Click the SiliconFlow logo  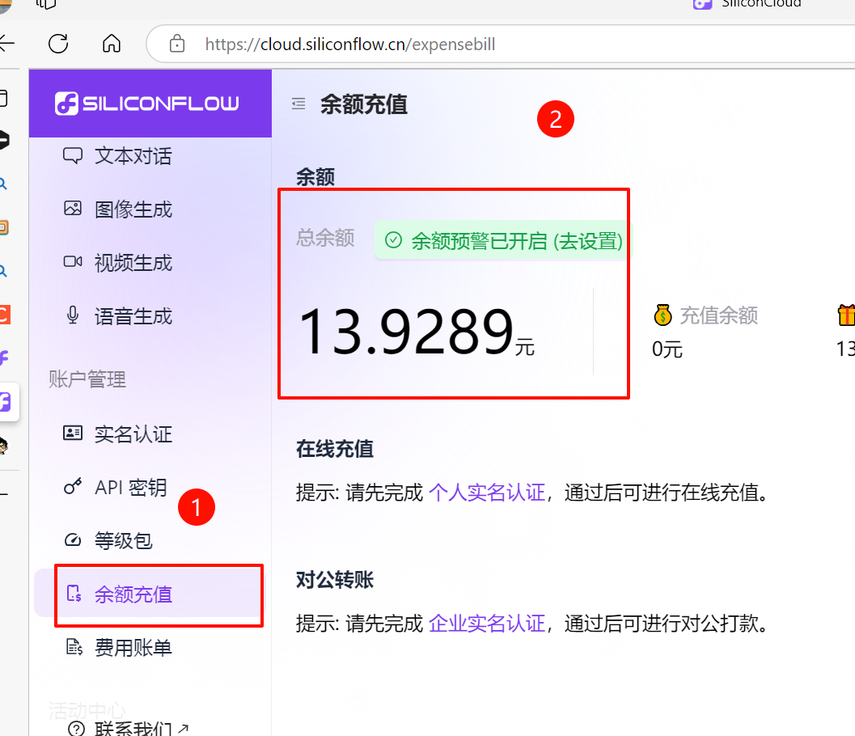[146, 103]
